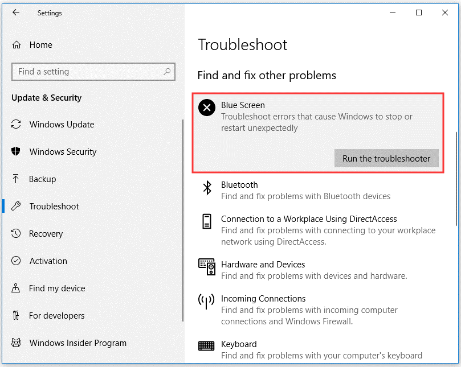The height and width of the screenshot is (367, 461).
Task: Close the Settings window
Action: [445, 13]
